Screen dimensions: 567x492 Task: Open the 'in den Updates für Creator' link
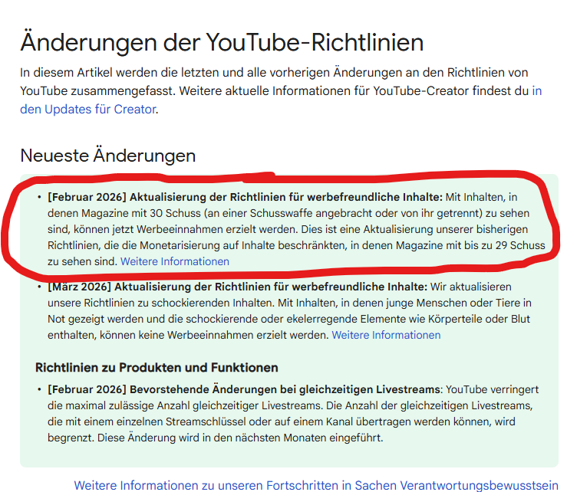point(88,109)
